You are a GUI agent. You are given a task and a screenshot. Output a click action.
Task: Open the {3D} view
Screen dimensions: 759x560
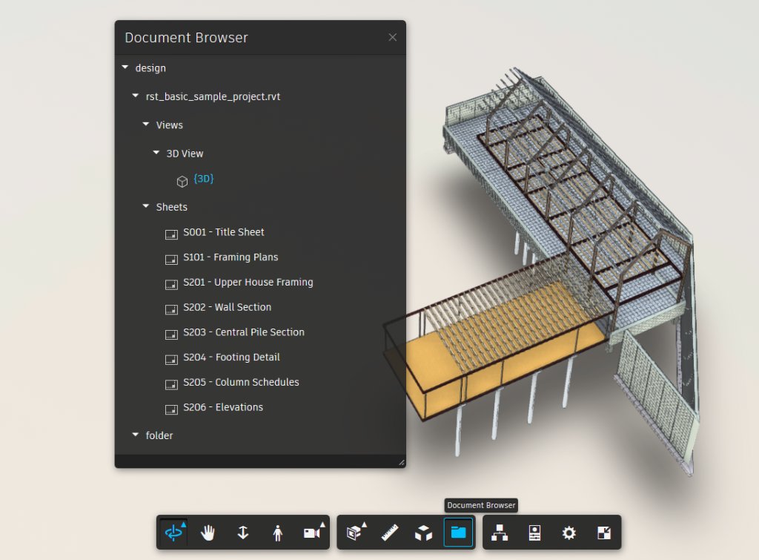coord(203,179)
